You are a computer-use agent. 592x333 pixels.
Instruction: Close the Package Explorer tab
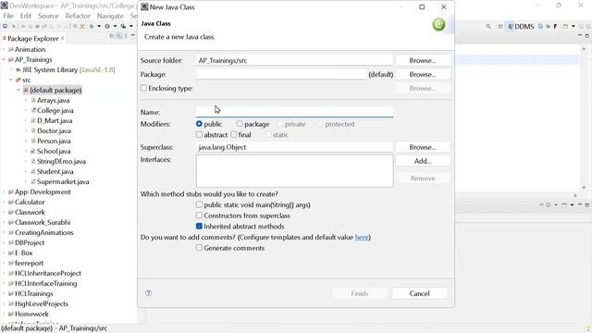pyautogui.click(x=62, y=39)
